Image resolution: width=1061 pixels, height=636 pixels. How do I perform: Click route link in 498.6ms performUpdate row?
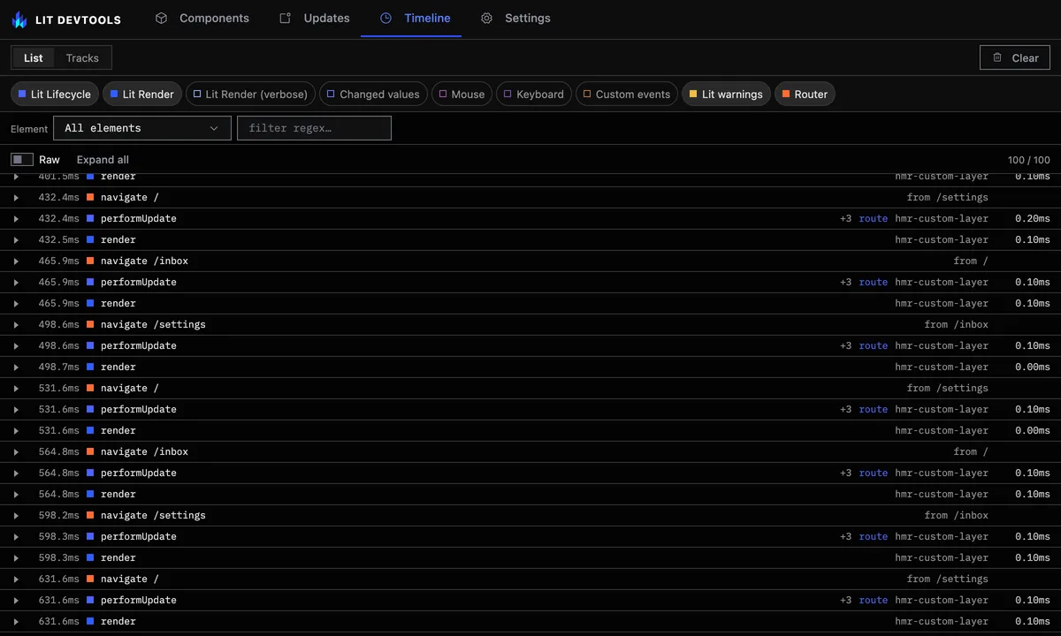tap(873, 346)
